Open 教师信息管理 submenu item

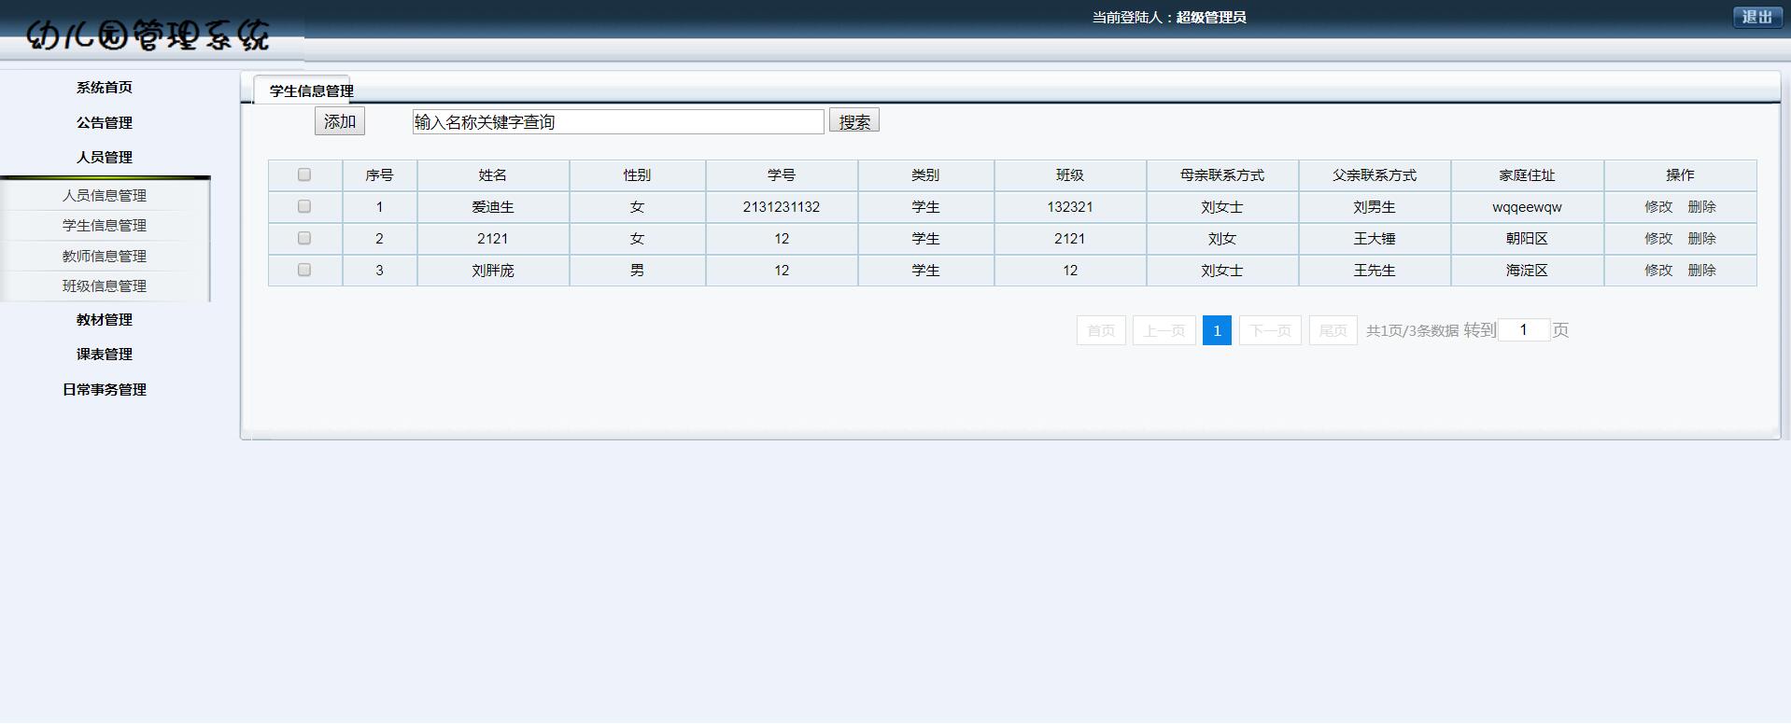tap(105, 256)
